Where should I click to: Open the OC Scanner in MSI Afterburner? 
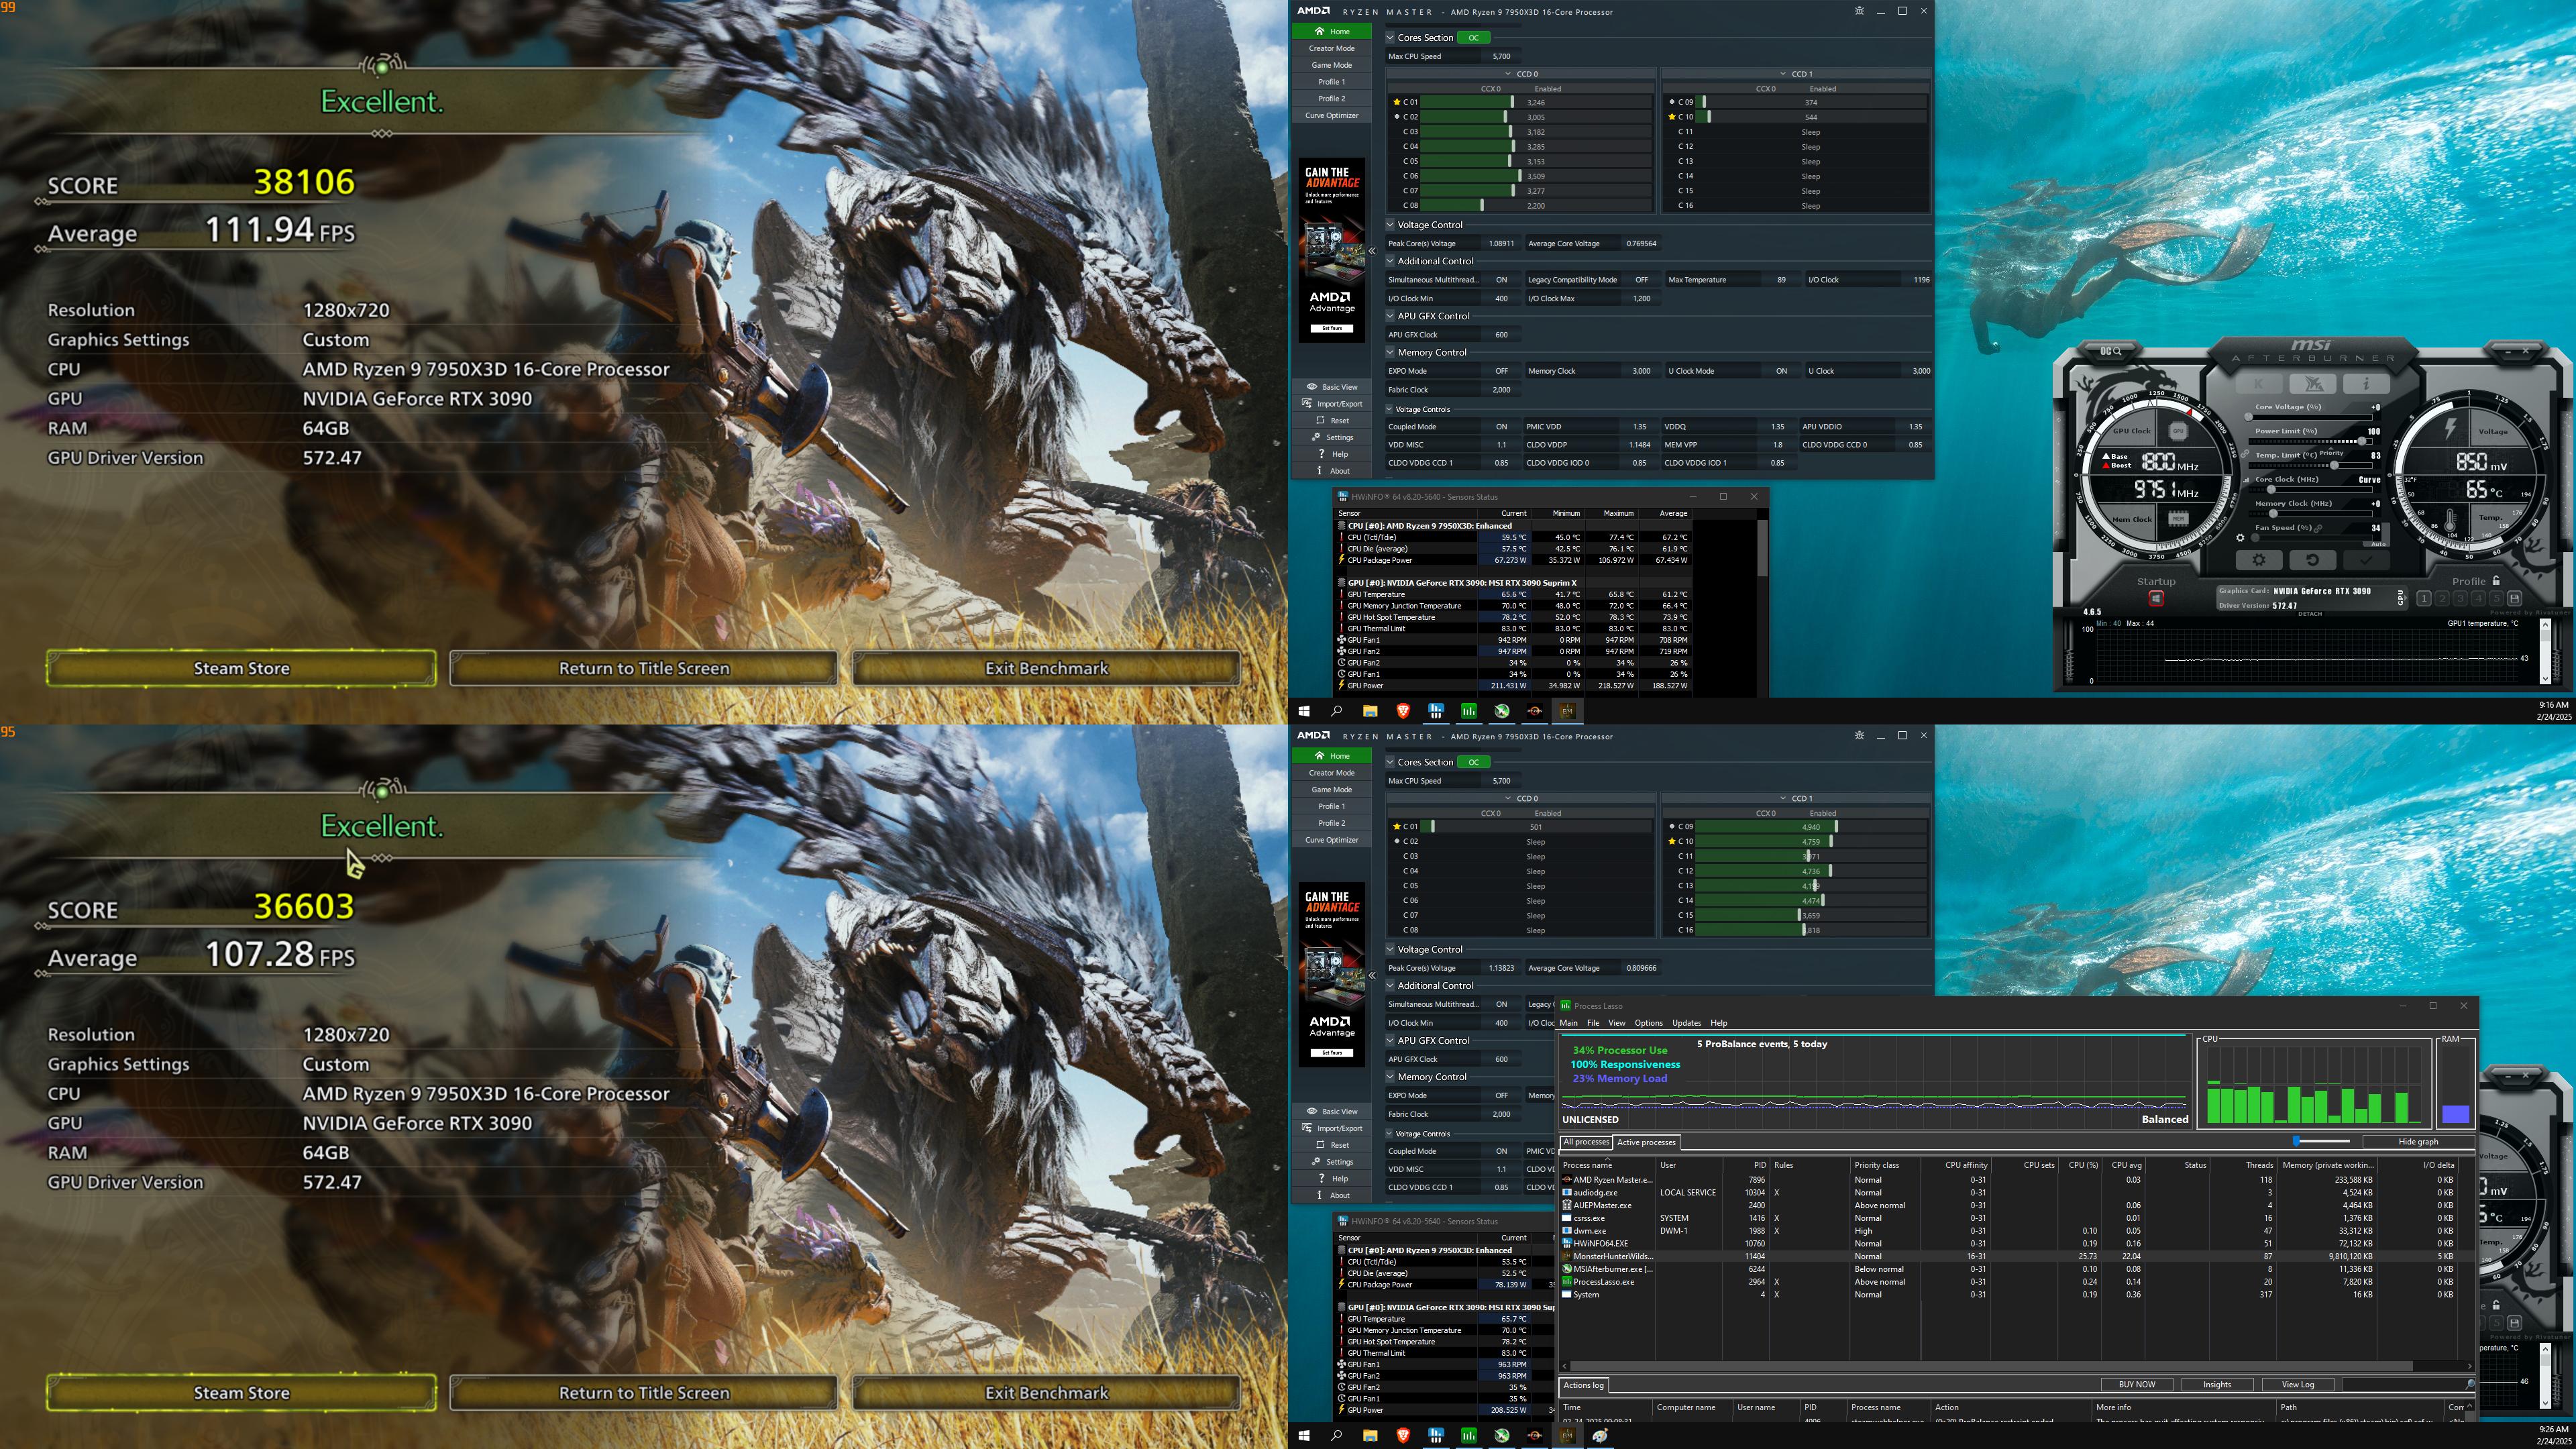click(x=2110, y=351)
